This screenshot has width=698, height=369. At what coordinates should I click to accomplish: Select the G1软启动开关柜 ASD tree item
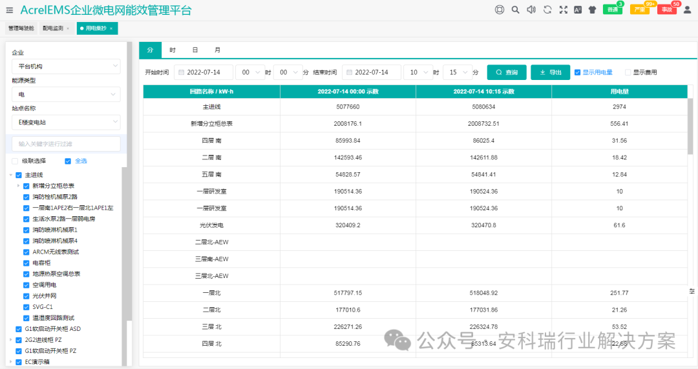pyautogui.click(x=53, y=329)
